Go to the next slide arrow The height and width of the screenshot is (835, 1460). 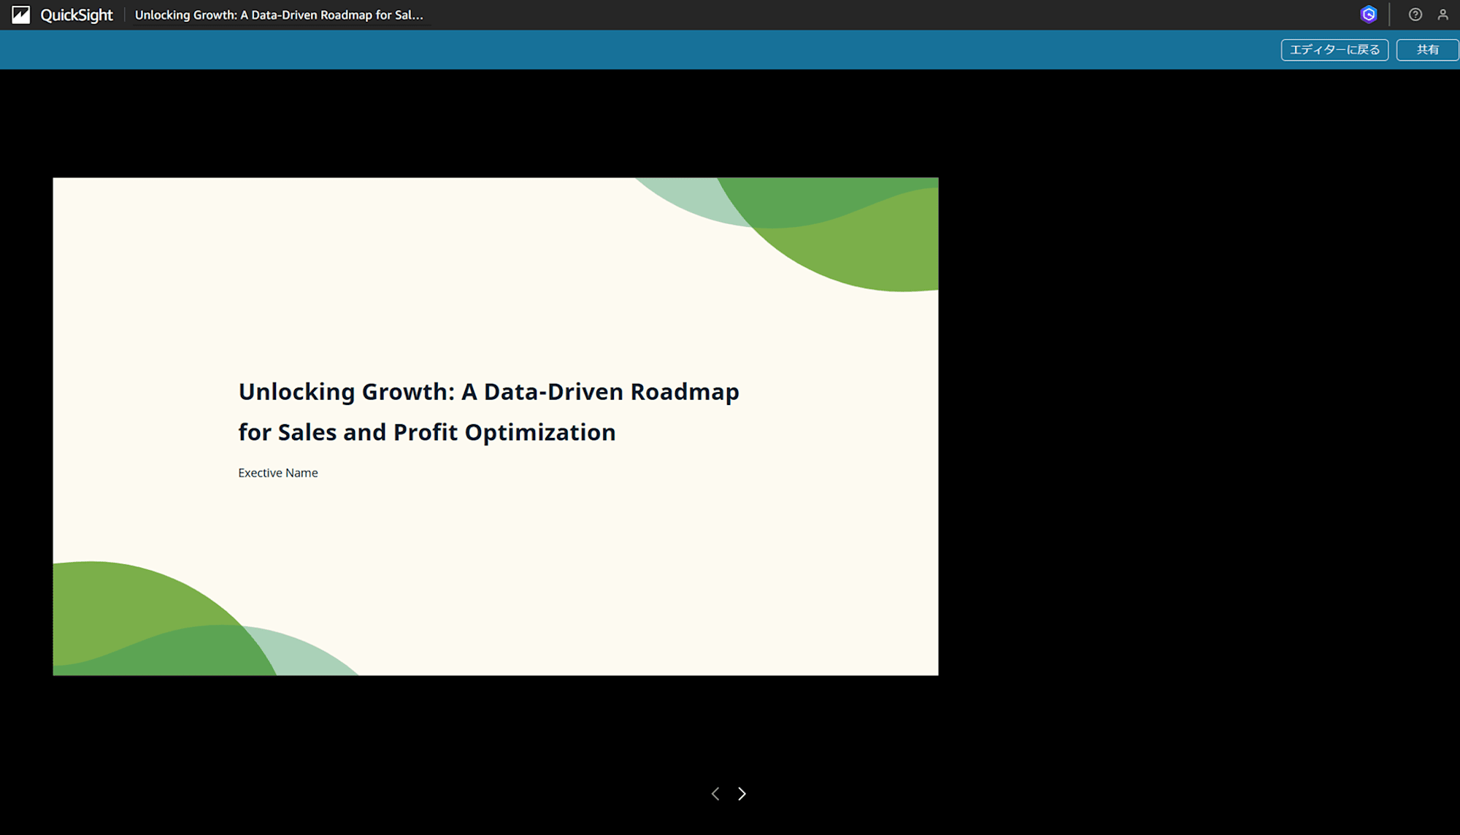(x=742, y=793)
